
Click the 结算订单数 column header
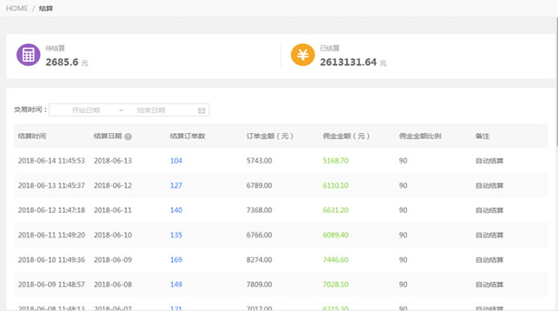click(x=187, y=136)
